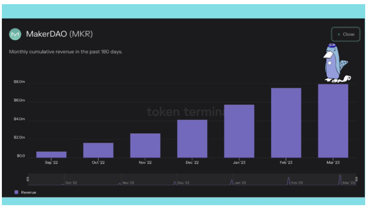
Task: Select the Jan '23 revenue bar
Action: click(239, 131)
